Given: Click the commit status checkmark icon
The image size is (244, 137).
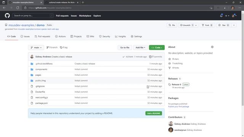Looking at the screenshot, I should click(x=124, y=57).
